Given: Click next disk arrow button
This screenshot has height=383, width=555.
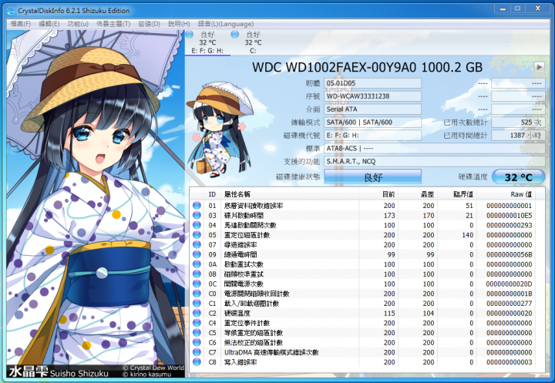Looking at the screenshot, I should (539, 66).
